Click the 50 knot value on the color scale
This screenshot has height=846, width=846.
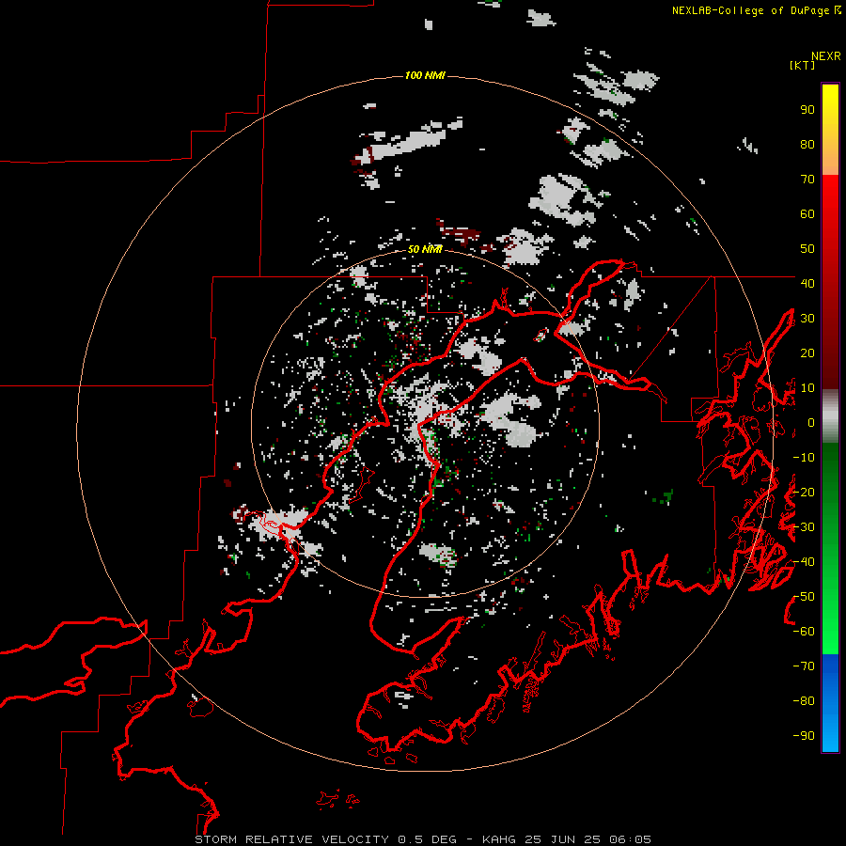pos(807,249)
